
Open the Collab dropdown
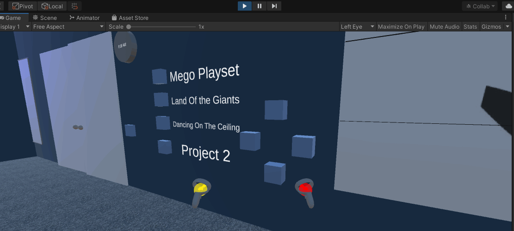coord(480,6)
